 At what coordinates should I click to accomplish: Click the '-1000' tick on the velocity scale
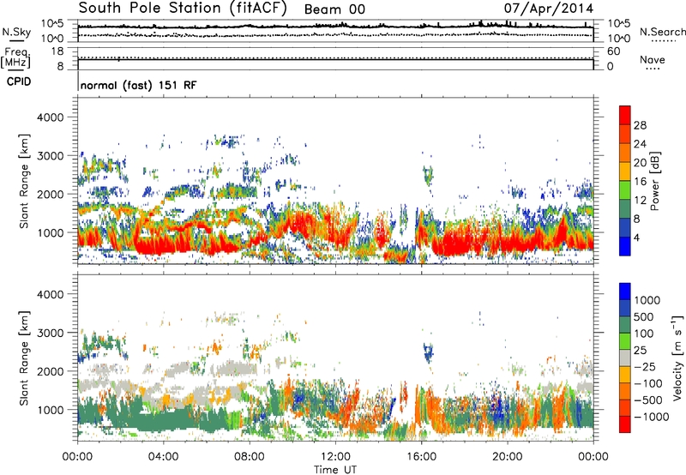[652, 417]
